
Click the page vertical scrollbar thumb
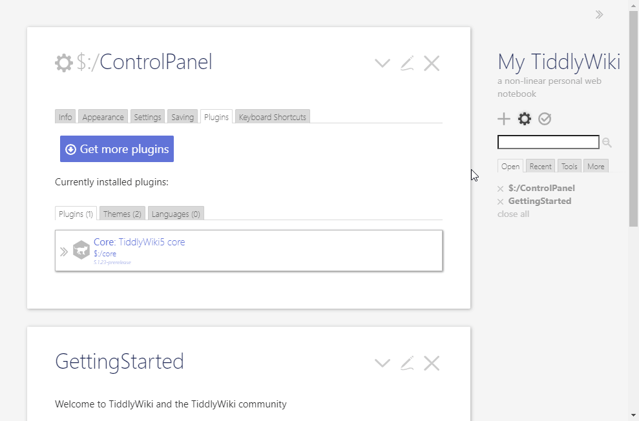tap(634, 118)
